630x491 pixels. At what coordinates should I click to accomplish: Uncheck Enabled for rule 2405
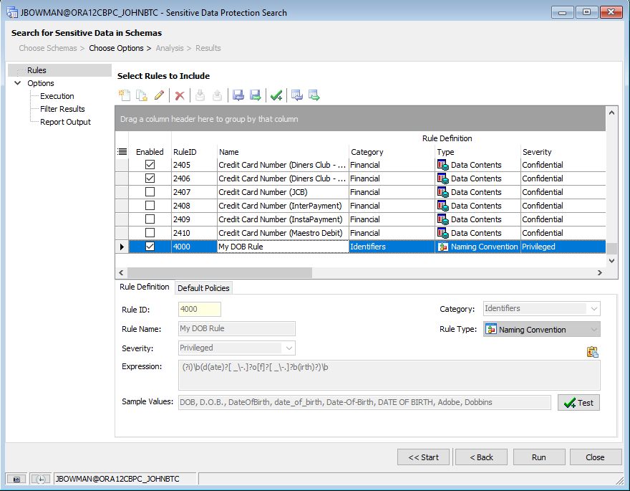click(150, 164)
